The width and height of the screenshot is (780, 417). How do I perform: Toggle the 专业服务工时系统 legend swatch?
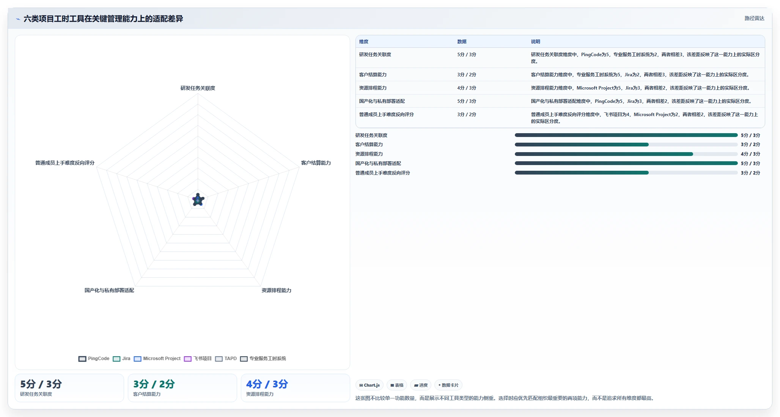coord(244,359)
